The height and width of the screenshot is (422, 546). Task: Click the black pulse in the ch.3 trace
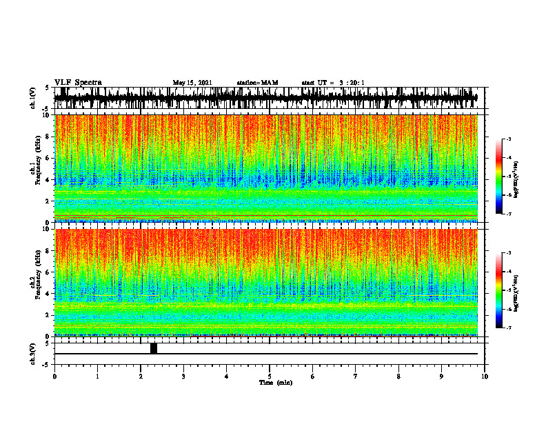click(154, 348)
